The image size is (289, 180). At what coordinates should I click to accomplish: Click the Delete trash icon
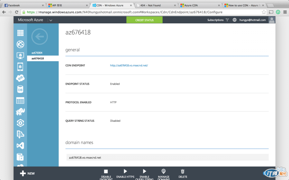(x=183, y=171)
